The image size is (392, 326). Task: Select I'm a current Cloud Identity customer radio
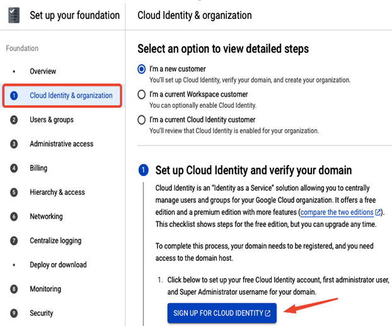click(142, 120)
